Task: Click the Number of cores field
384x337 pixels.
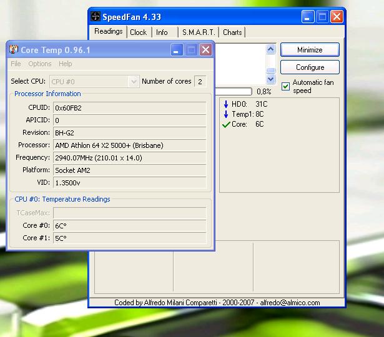Action: (x=200, y=82)
